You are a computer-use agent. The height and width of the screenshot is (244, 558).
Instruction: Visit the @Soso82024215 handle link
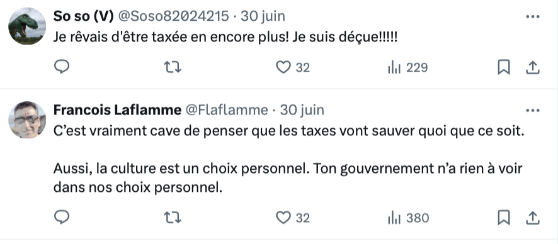[173, 16]
